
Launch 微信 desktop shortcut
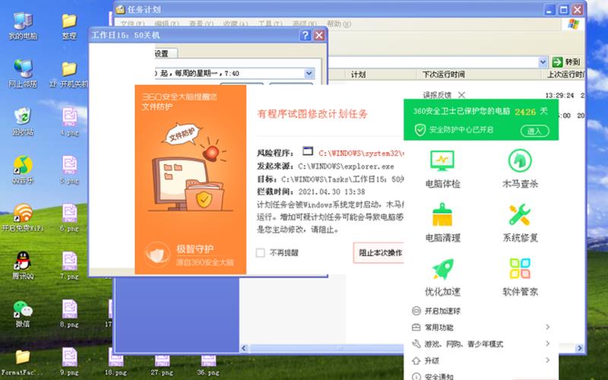23,314
